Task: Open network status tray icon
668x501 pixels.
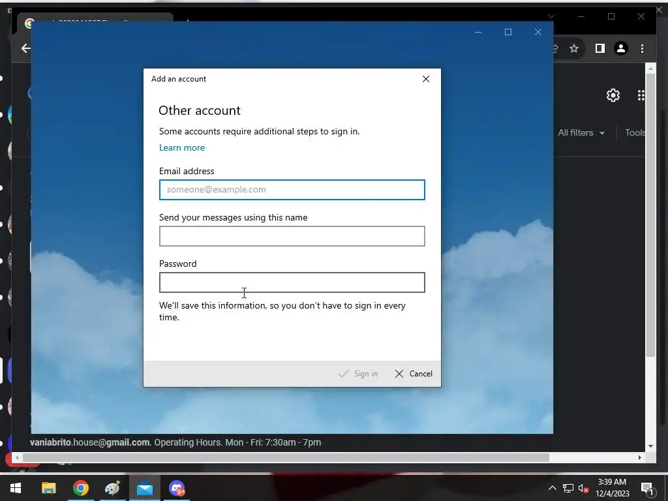Action: pos(568,488)
